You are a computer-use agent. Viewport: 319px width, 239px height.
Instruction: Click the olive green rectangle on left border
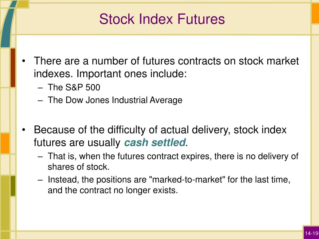(x=13, y=186)
